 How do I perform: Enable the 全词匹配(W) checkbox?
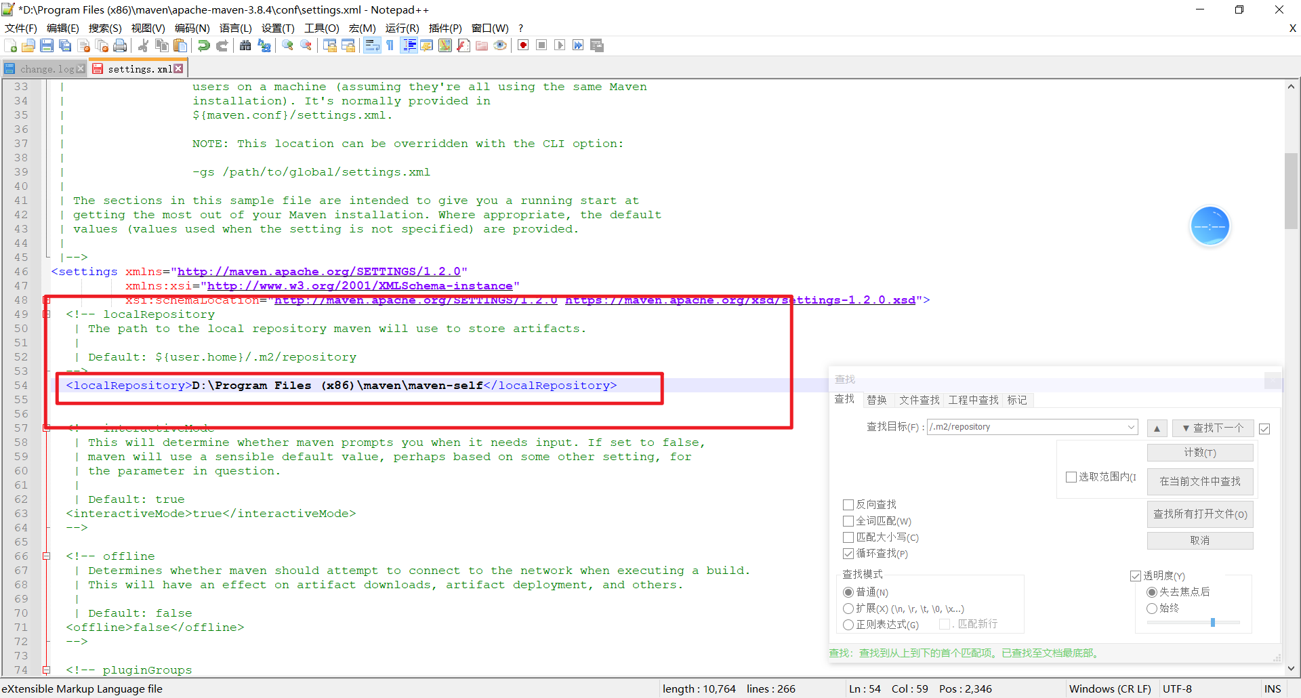tap(848, 520)
